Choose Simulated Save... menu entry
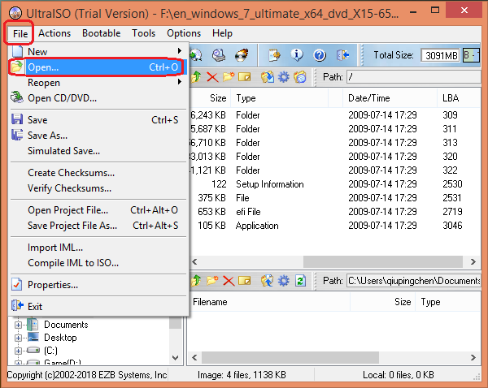 coord(98,151)
